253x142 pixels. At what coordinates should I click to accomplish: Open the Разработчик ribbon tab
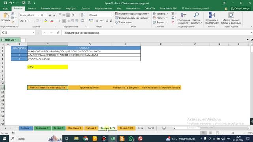[133, 9]
